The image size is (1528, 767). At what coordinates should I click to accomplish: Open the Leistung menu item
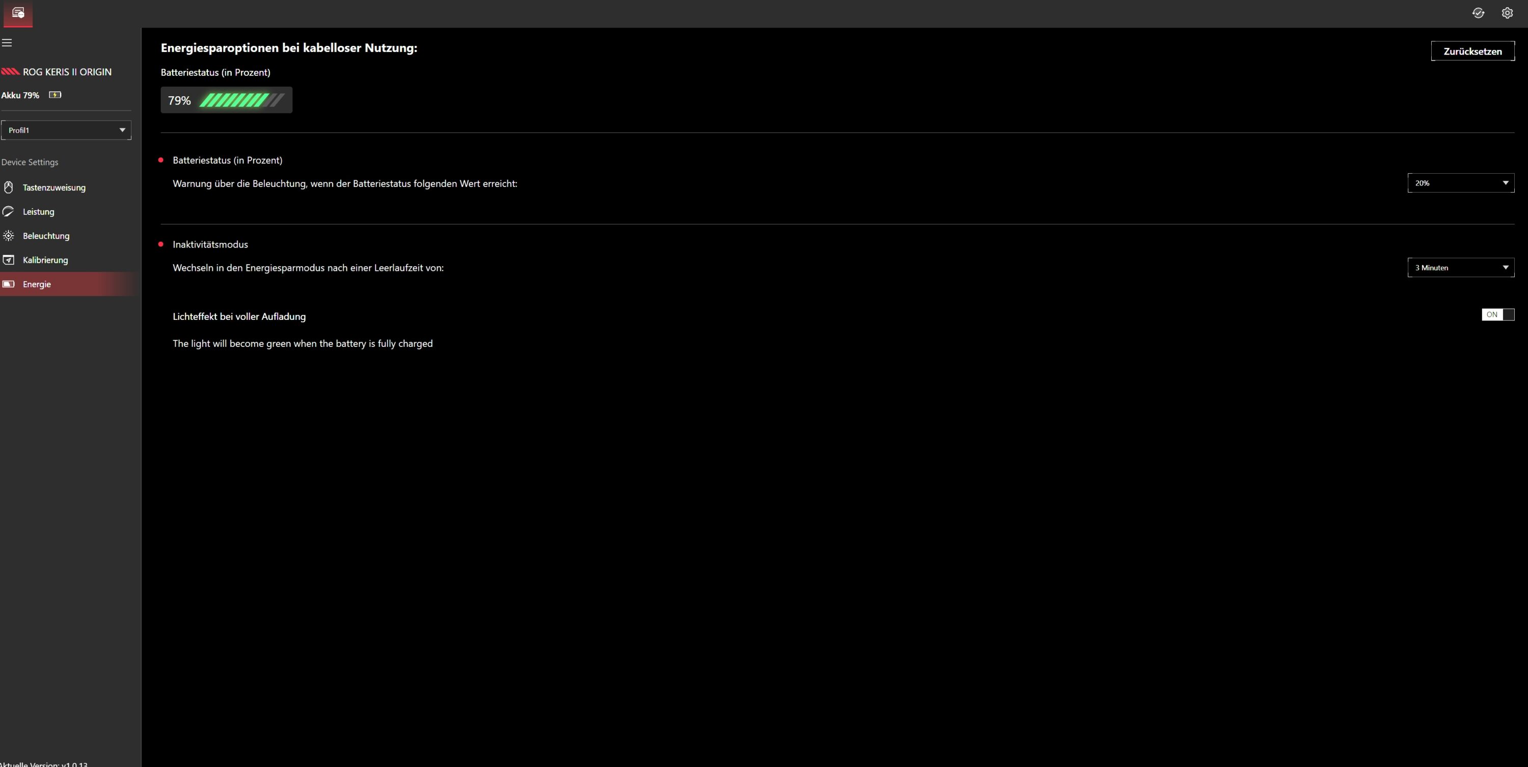coord(39,212)
